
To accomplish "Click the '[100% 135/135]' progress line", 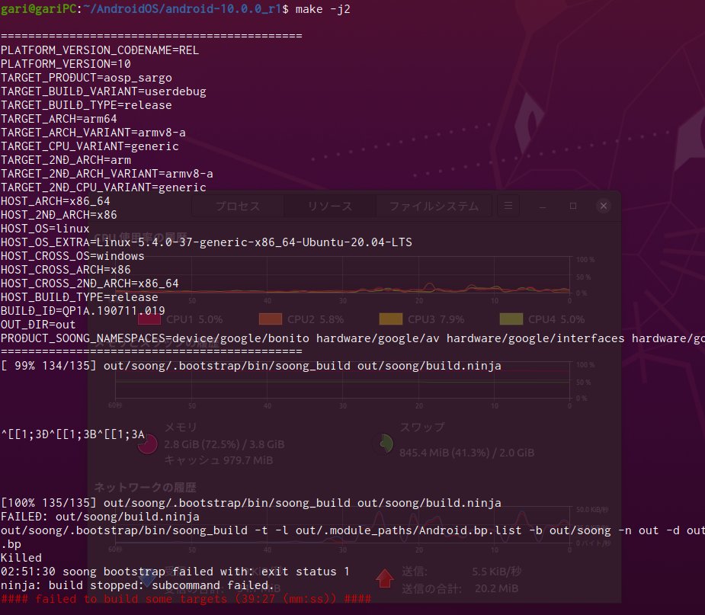I will point(251,503).
